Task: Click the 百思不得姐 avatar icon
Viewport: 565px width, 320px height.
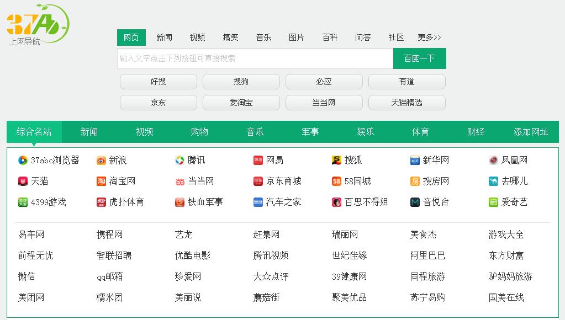Action: (336, 202)
